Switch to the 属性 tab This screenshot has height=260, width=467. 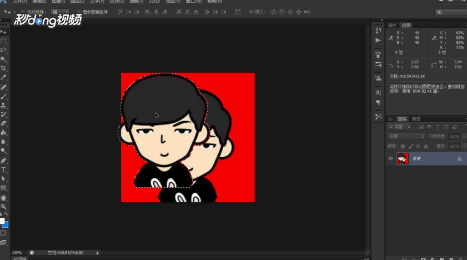pos(392,26)
